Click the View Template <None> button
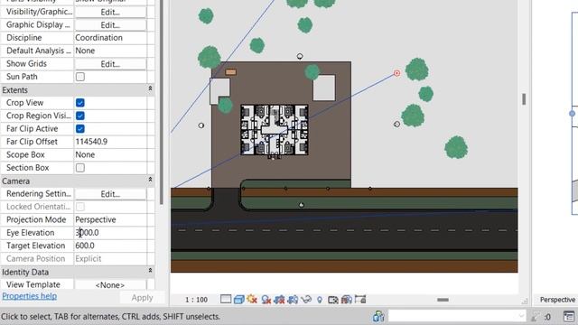Image resolution: width=578 pixels, height=325 pixels. point(110,285)
